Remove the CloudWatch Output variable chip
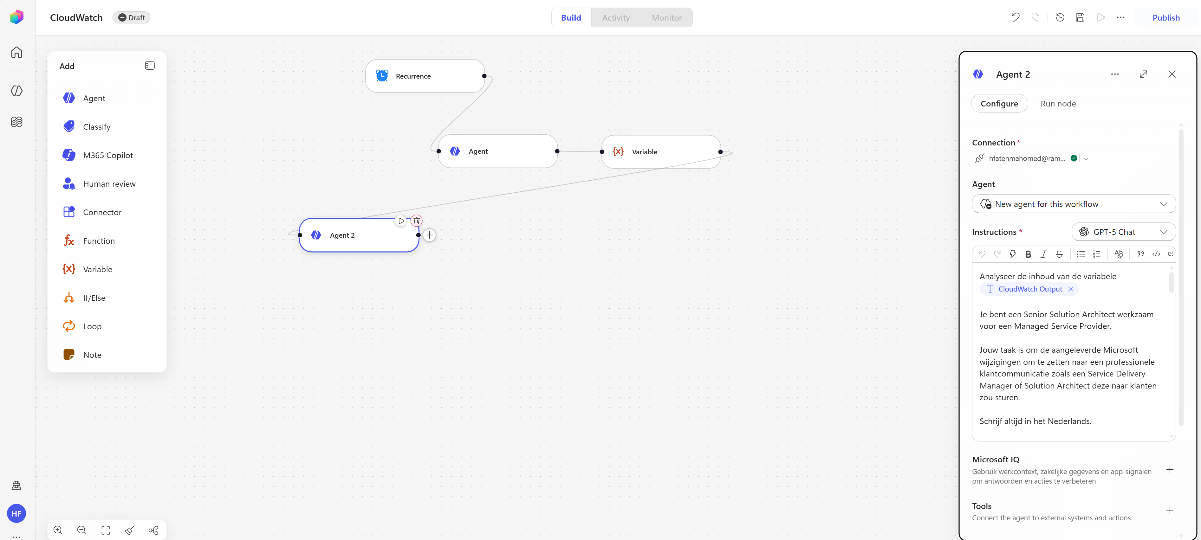 pos(1070,289)
